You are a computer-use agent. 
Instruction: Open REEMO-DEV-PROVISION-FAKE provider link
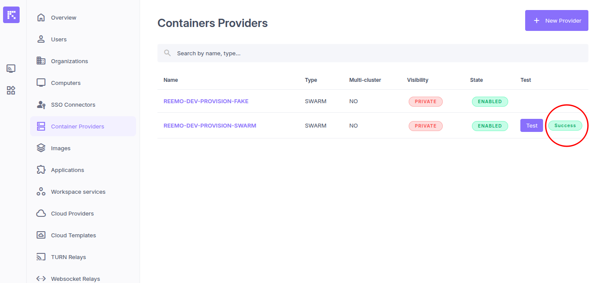coord(206,101)
